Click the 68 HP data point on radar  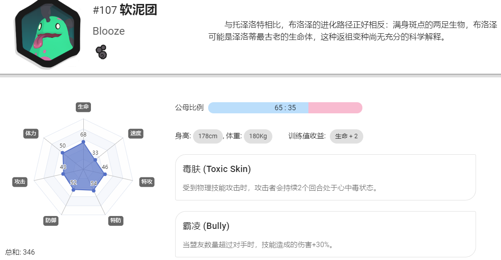point(83,142)
